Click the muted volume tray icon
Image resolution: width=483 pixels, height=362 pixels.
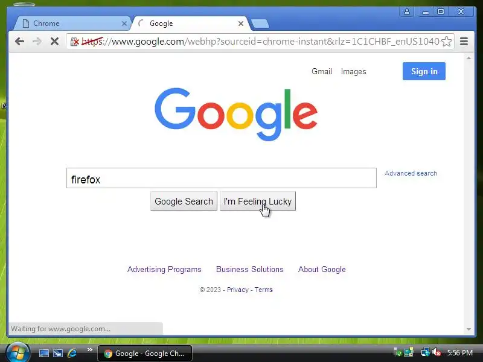[x=436, y=352]
